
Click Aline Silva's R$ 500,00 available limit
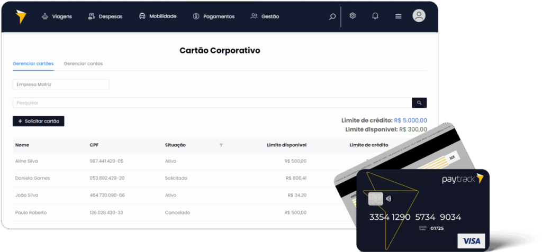tap(295, 161)
